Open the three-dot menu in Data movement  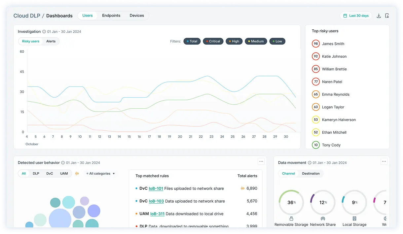pyautogui.click(x=384, y=161)
